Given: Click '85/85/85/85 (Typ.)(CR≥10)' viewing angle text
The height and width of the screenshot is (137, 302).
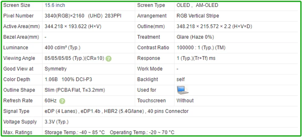Looking at the screenshot, I should click(74, 58).
